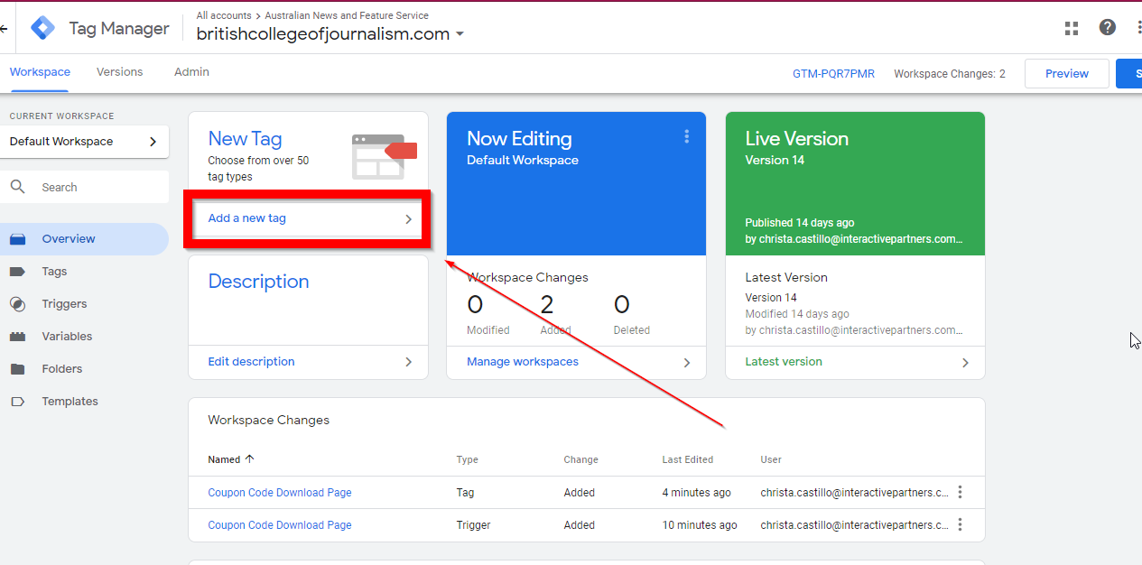
Task: Click the Preview button
Action: pos(1066,73)
